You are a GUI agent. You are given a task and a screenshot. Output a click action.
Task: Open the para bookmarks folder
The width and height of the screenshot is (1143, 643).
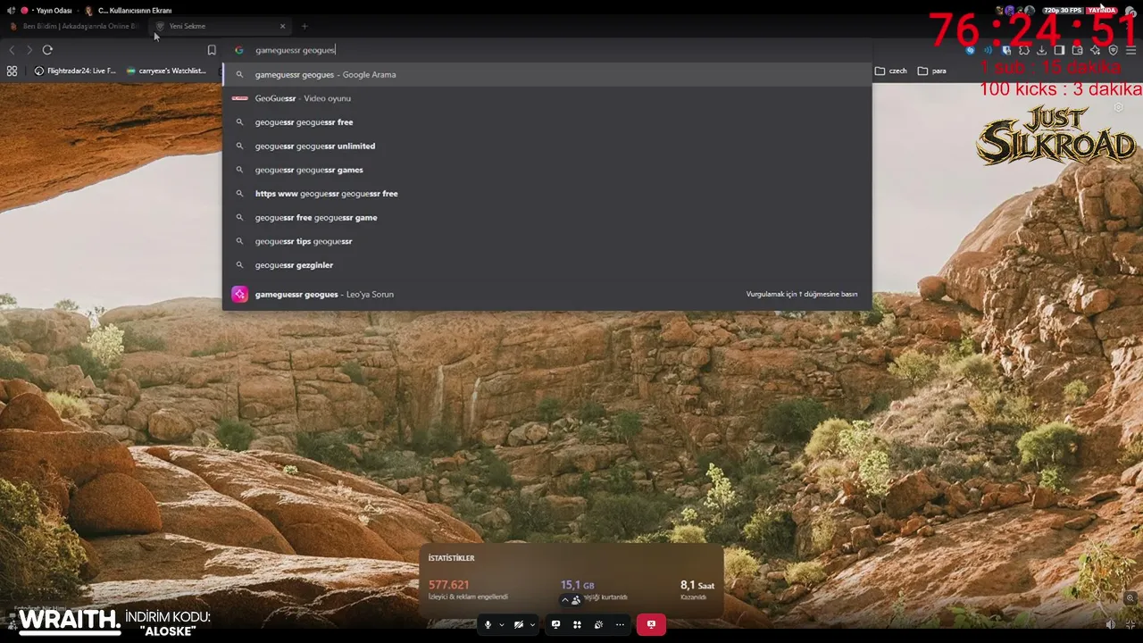click(931, 71)
